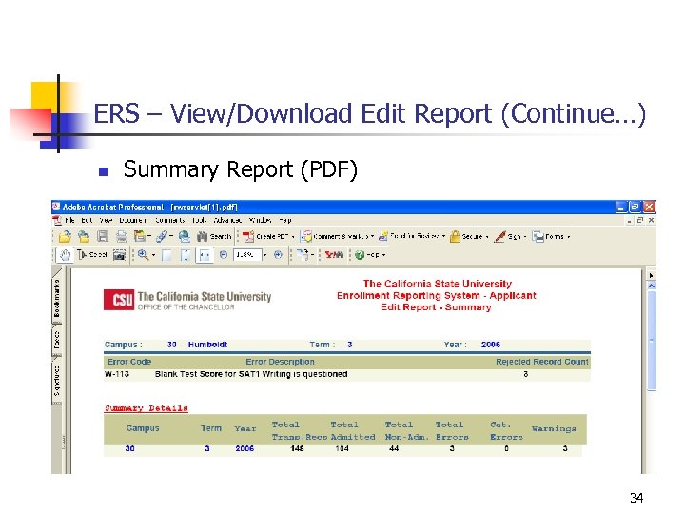
Task: Minimize the Adobe Acrobat window
Action: (x=620, y=207)
